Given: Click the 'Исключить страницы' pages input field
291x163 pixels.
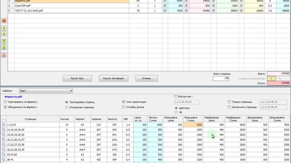Looking at the screenshot, I should 273,107.
